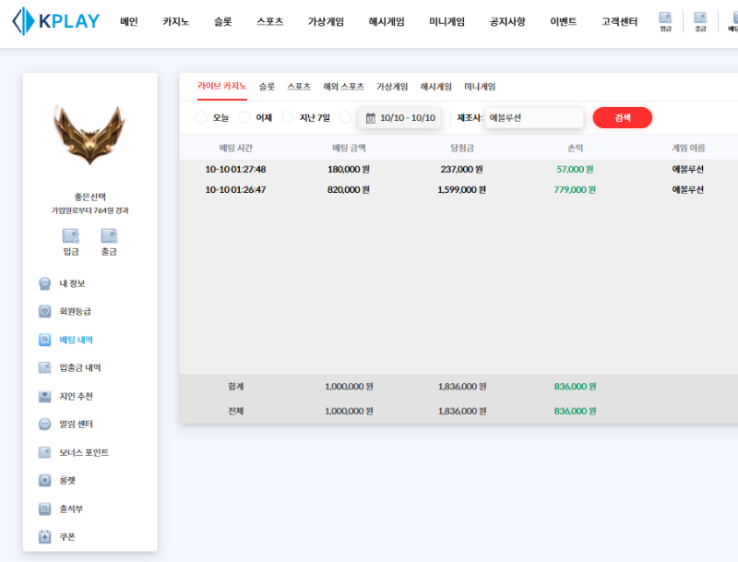The width and height of the screenshot is (738, 562).
Task: Switch to the 해외 스포츠 tab
Action: point(343,87)
